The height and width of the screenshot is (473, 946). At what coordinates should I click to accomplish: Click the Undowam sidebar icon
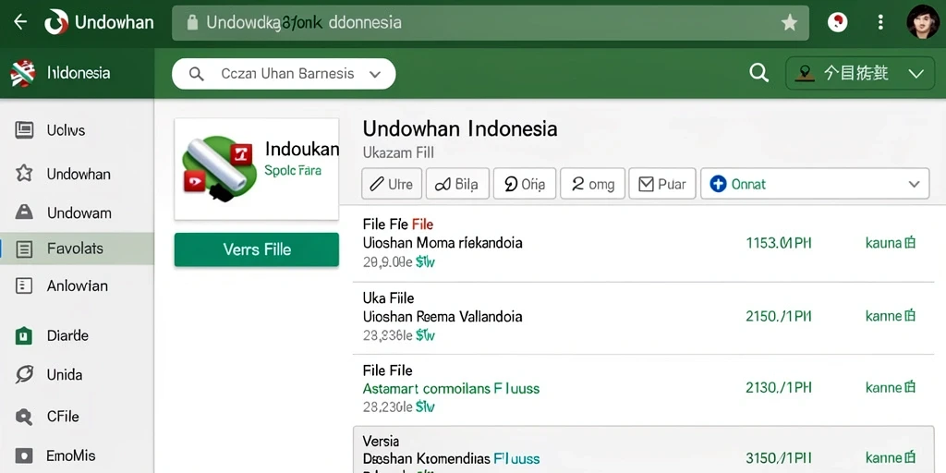click(x=24, y=212)
